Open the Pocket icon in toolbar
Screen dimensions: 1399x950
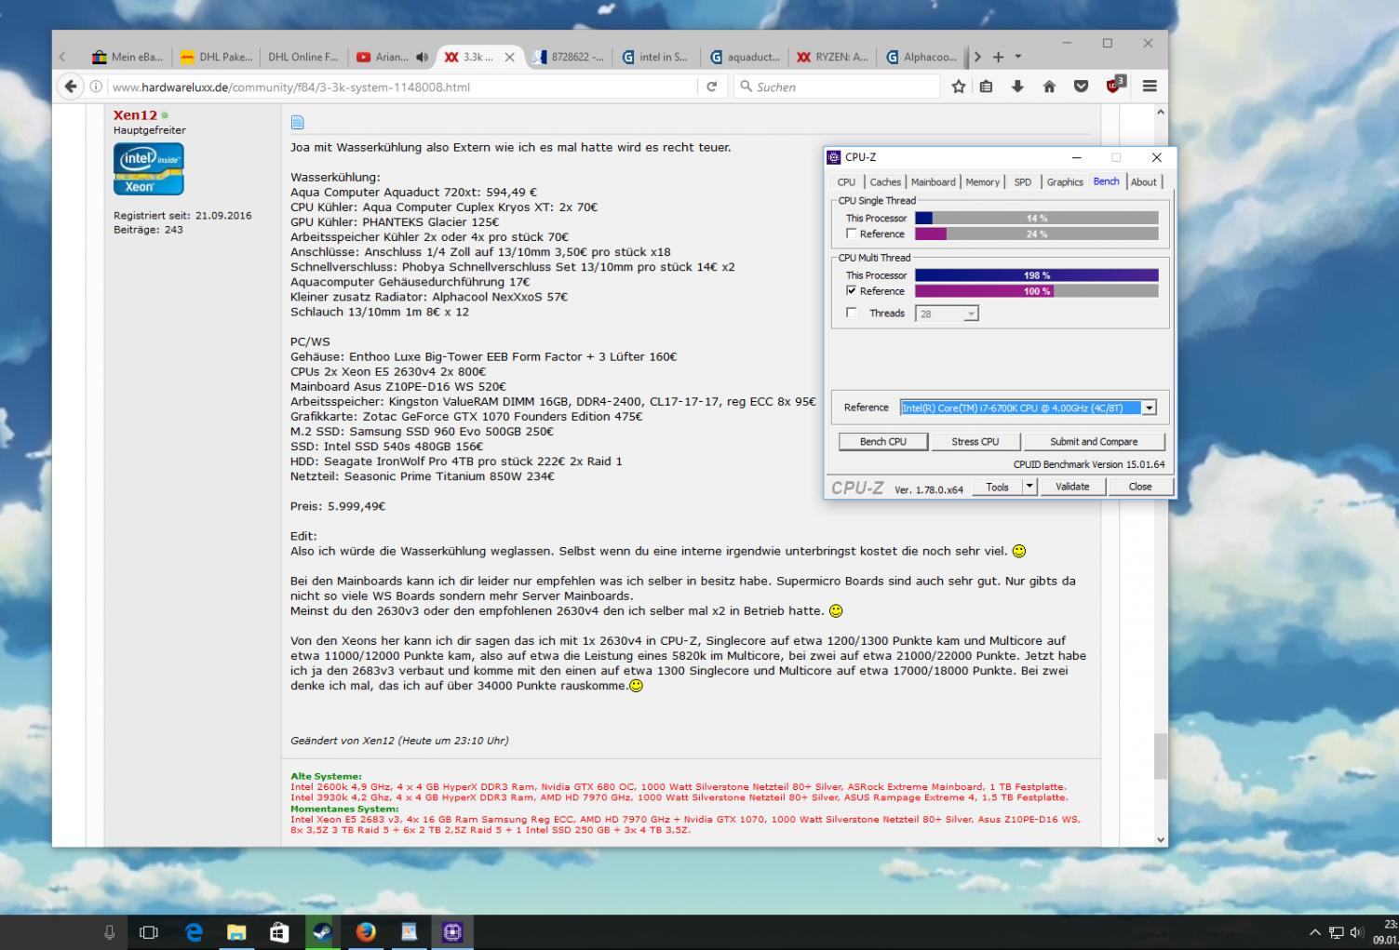coord(1081,87)
